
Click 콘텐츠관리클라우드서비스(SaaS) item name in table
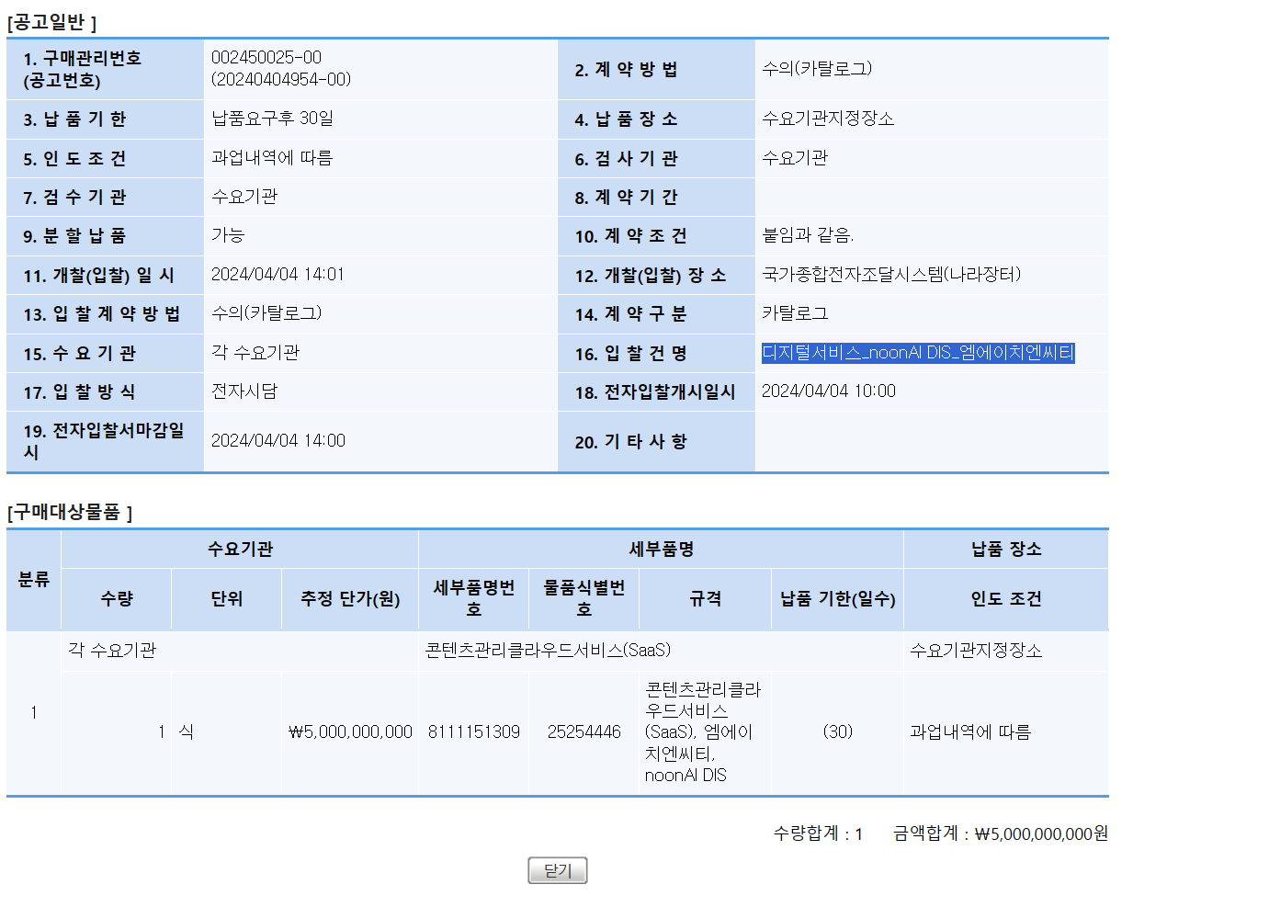pos(548,650)
